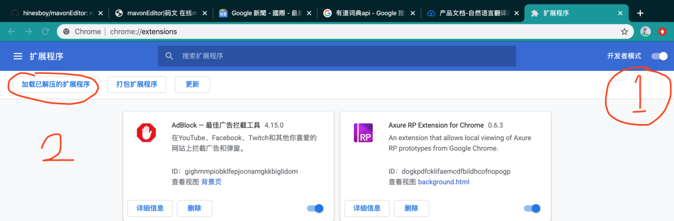This screenshot has height=221, width=674.
Task: Open the profile avatar in the toolbar
Action: click(645, 32)
